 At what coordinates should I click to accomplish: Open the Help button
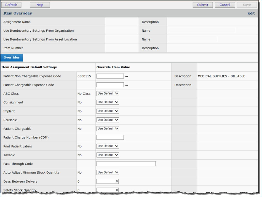(x=40, y=5)
